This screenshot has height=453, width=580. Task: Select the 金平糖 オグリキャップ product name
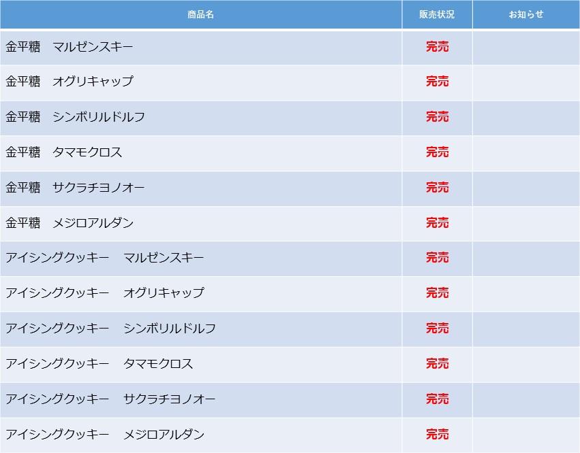pos(69,82)
